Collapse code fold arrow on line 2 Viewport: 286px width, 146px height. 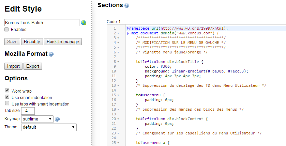tap(118, 33)
